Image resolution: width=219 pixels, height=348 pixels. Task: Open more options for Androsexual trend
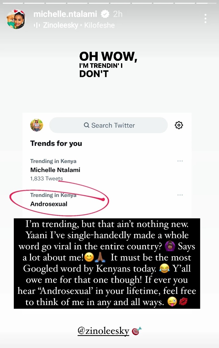coord(180,195)
